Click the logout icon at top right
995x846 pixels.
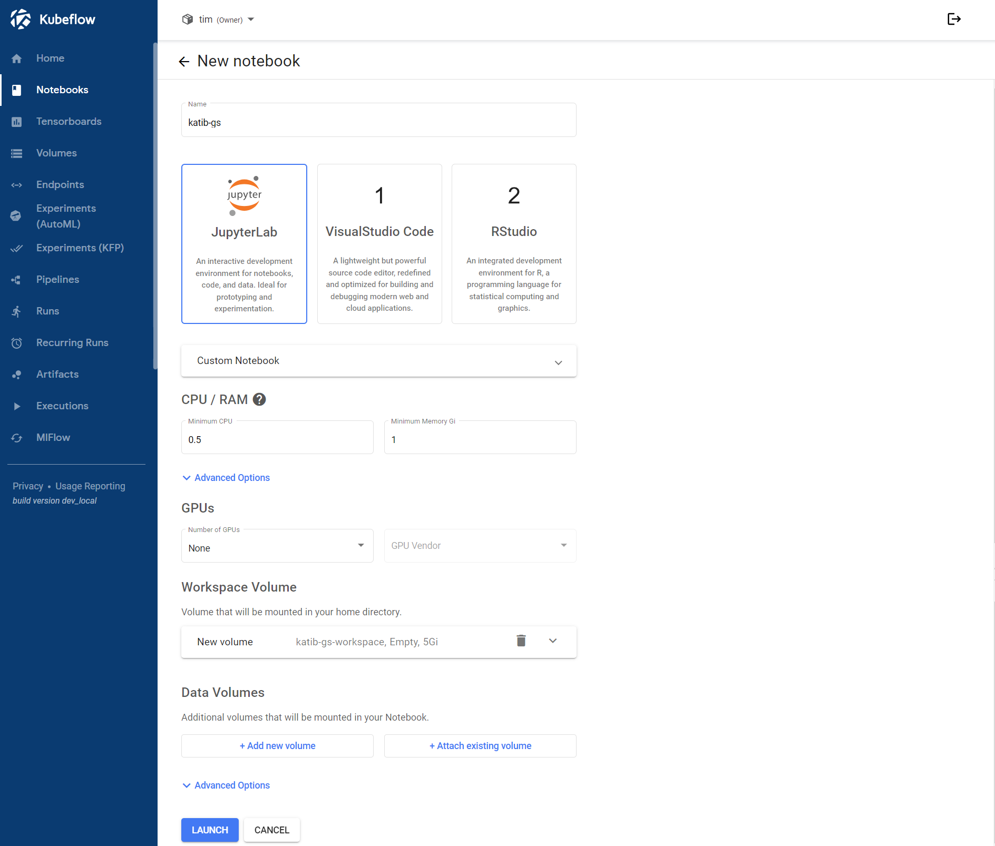pos(954,19)
